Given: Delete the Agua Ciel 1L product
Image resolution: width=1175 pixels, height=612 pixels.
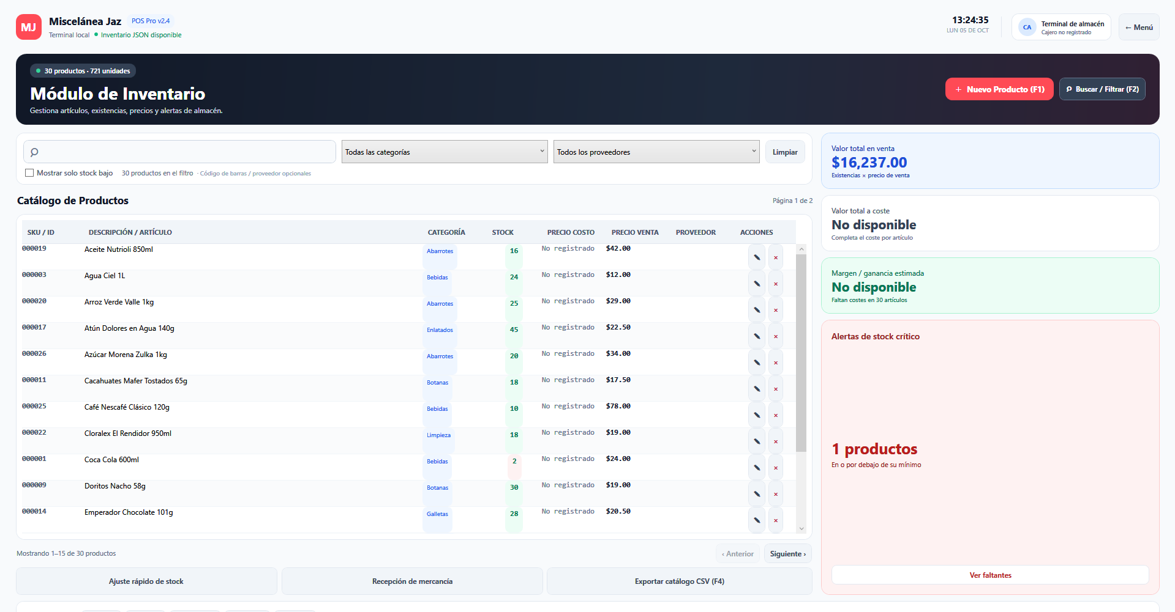Looking at the screenshot, I should (x=776, y=284).
